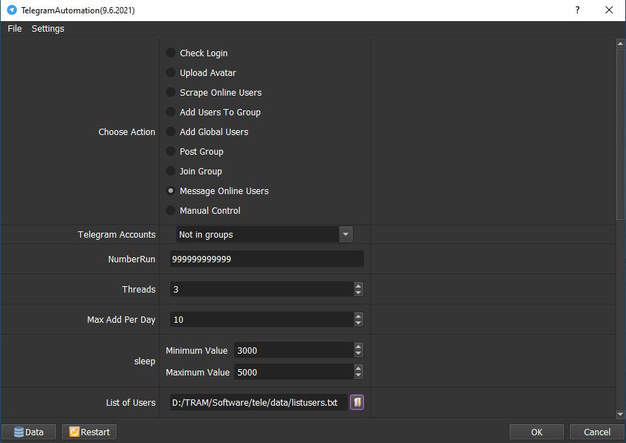Click the Cancel button
The image size is (626, 443).
tap(597, 432)
